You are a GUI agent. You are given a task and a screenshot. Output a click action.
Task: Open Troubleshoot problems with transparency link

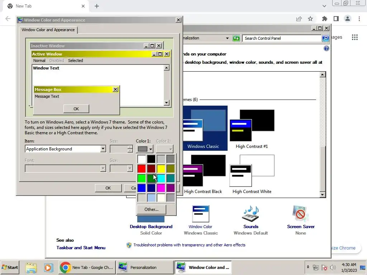pyautogui.click(x=189, y=245)
